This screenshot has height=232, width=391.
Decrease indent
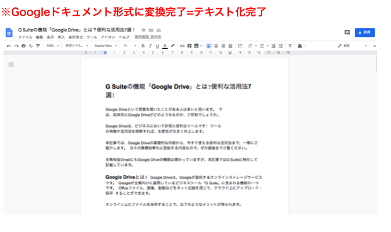273,46
